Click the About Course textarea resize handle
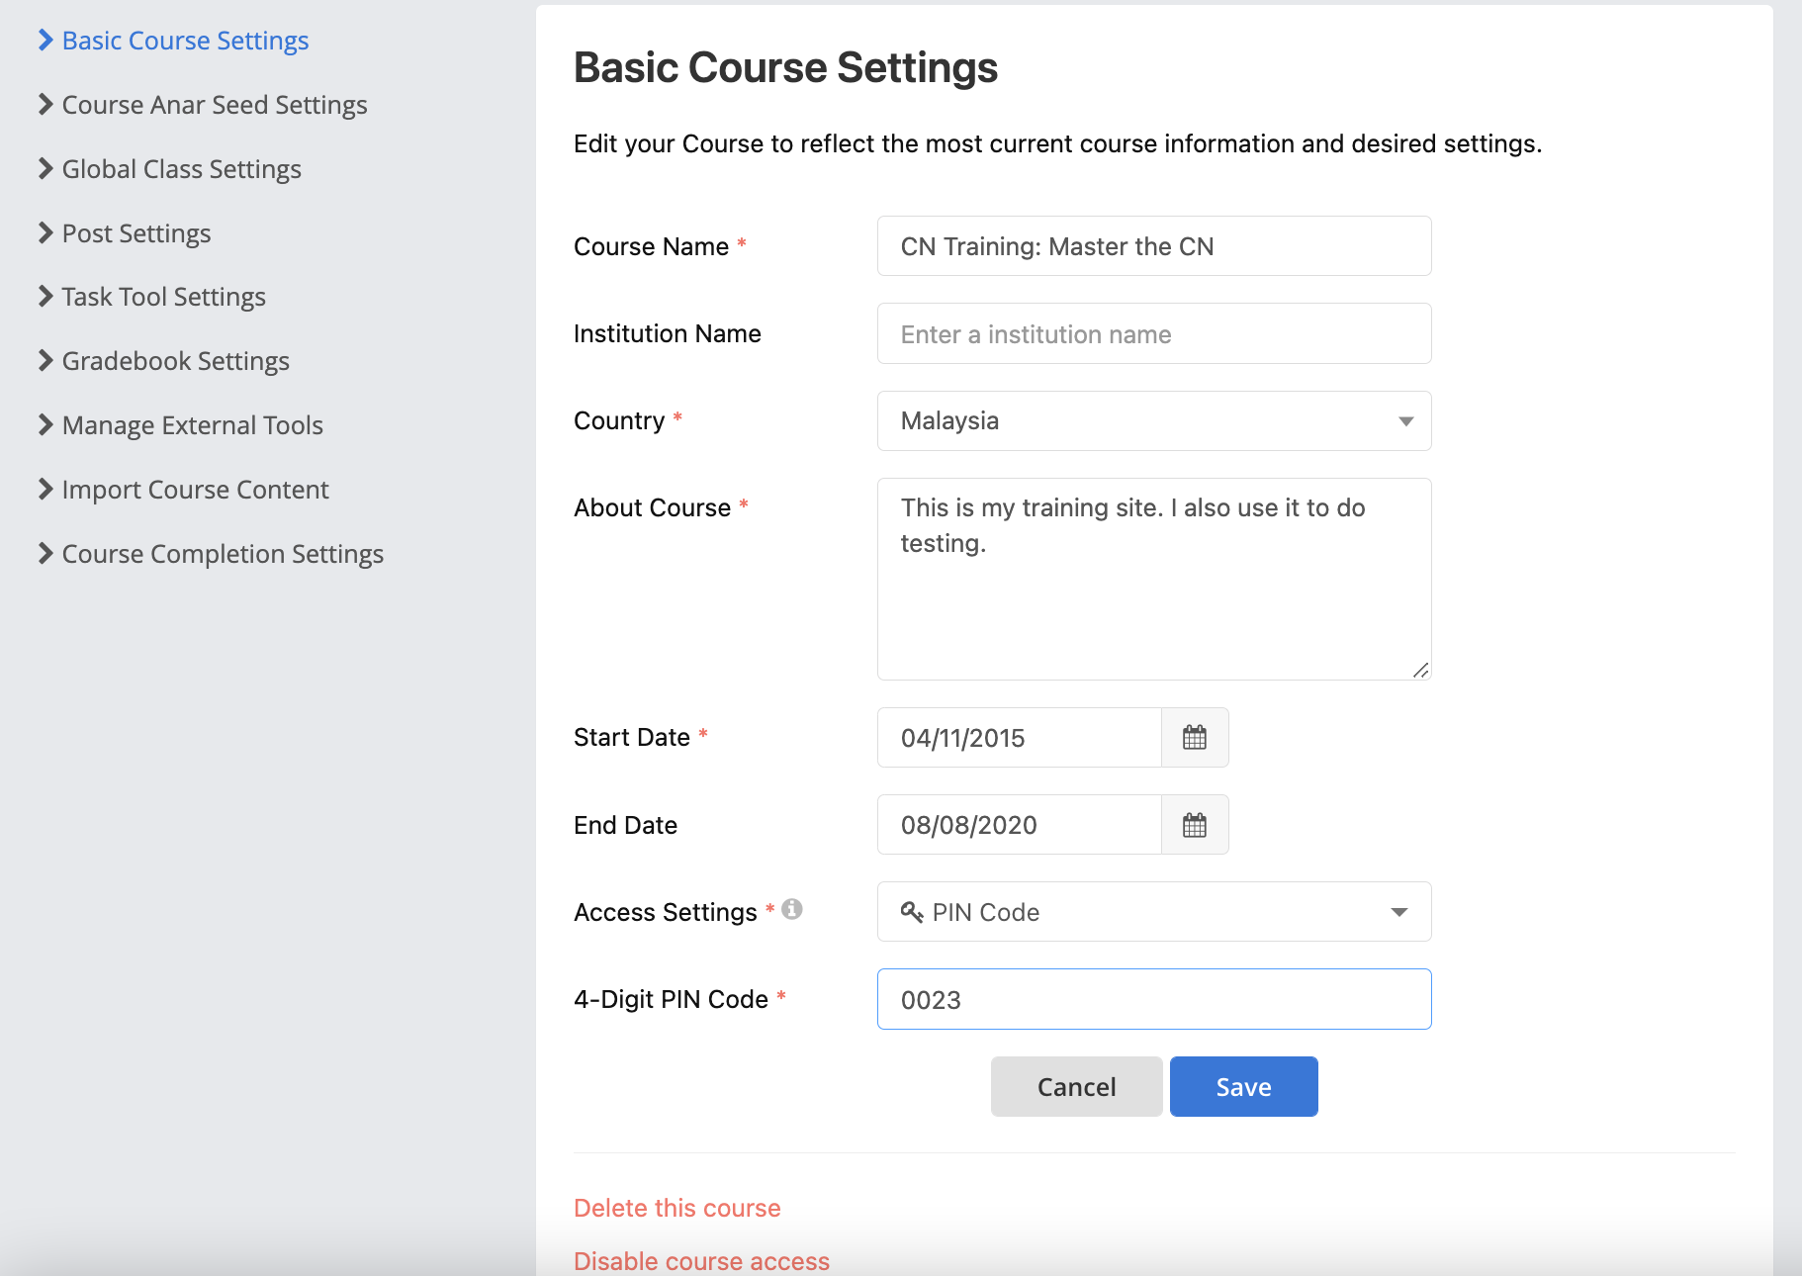 coord(1420,670)
